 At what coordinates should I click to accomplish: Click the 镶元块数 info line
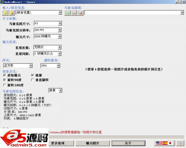(x=27, y=105)
